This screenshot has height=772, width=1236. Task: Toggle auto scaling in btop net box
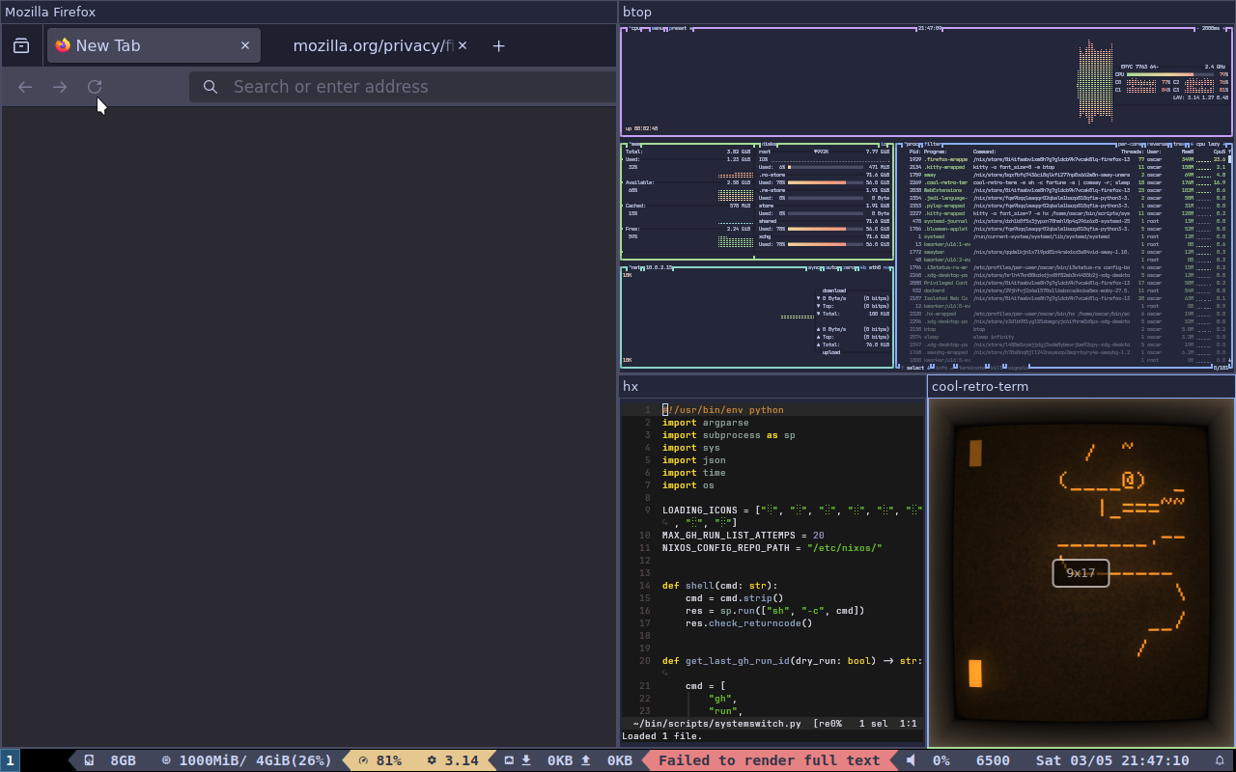(x=832, y=267)
